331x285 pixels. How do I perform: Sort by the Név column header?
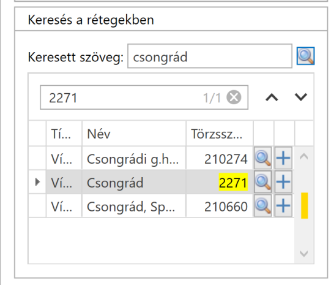134,134
